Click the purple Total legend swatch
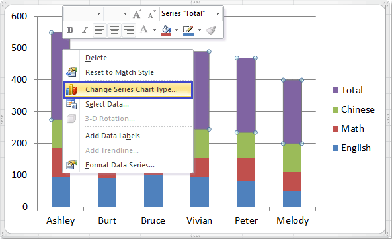 coord(335,90)
